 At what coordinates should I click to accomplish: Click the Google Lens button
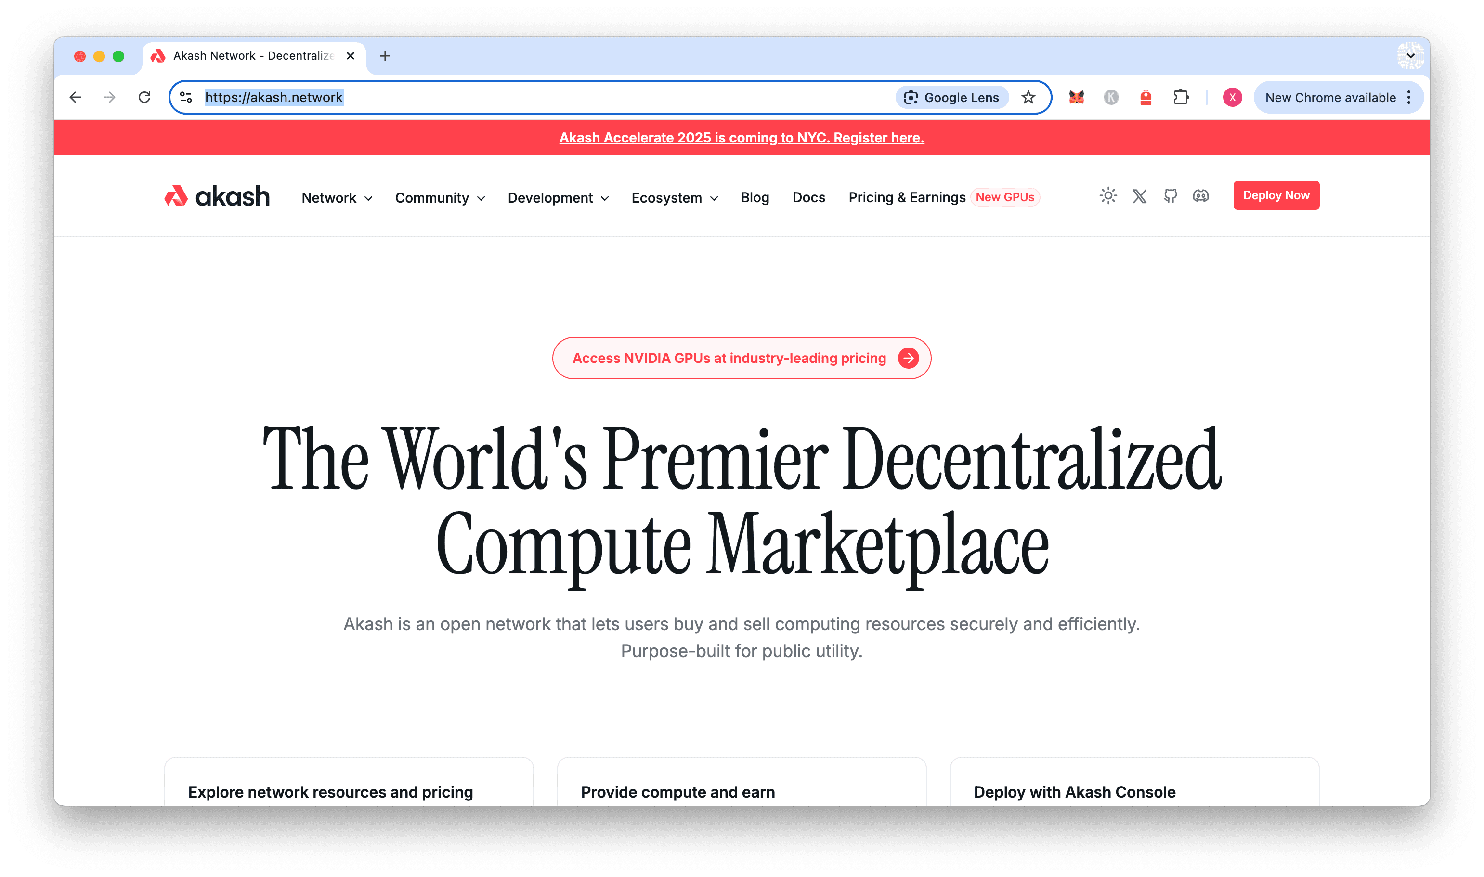pos(952,98)
